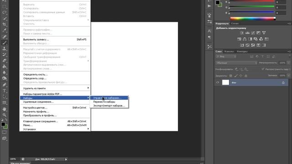Choose Управление наборами in the submenu
The height and width of the screenshot is (164, 292).
109,98
